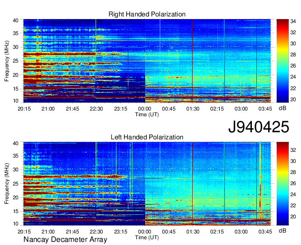Click 20:15 tick under Right Handed plot
The width and height of the screenshot is (301, 245).
point(24,109)
